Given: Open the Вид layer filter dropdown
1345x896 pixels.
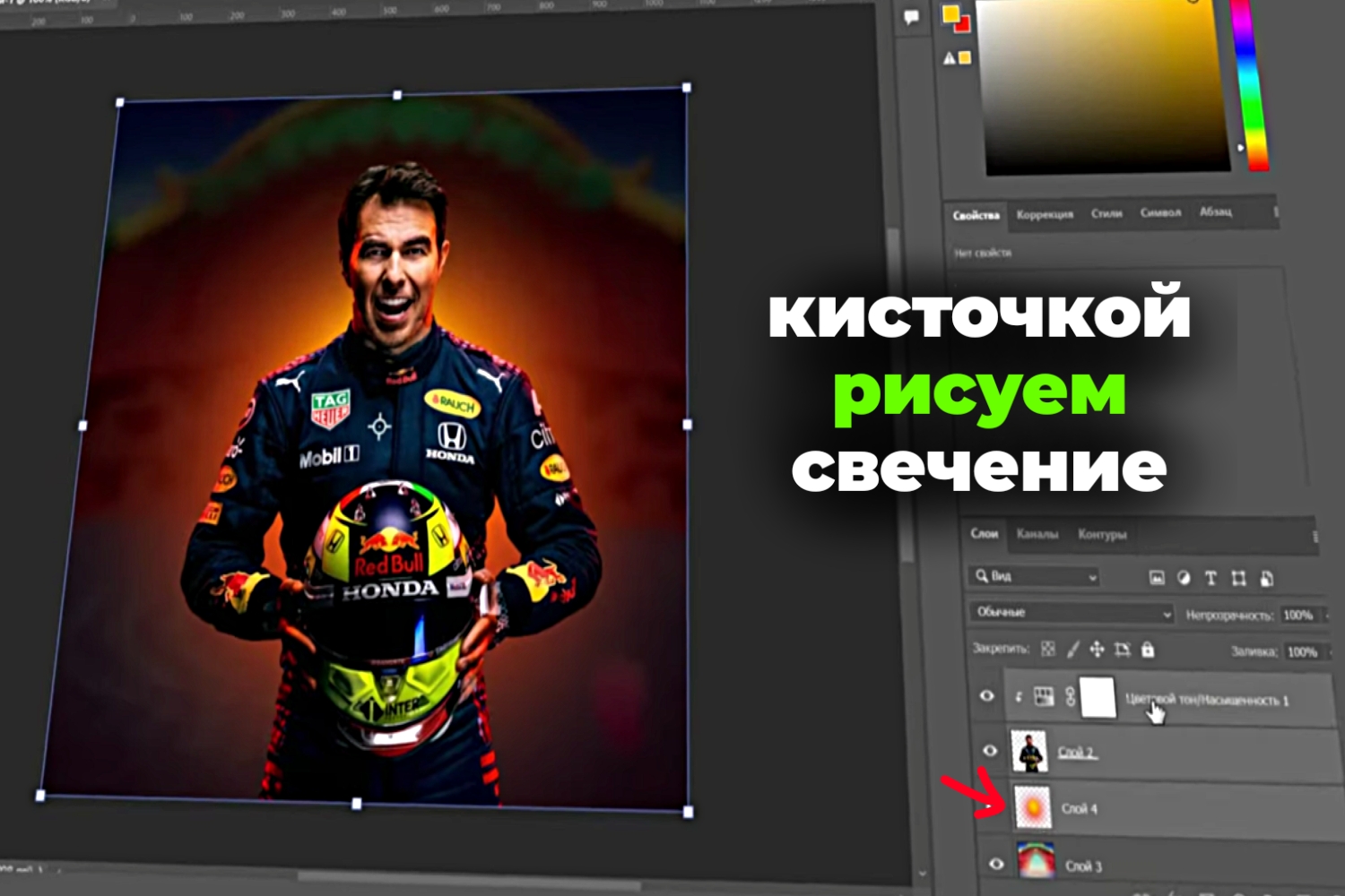Looking at the screenshot, I should point(1035,576).
